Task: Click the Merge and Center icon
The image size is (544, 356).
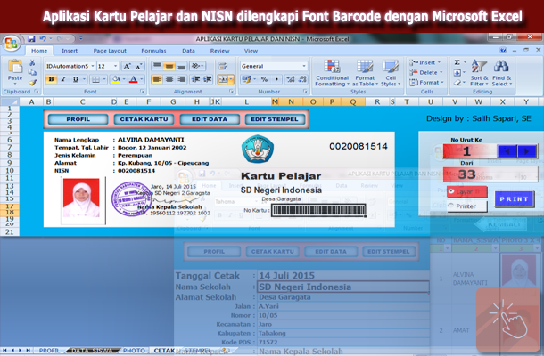Action: coord(223,79)
